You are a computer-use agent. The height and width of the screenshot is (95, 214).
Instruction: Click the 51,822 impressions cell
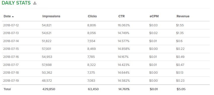(47, 41)
